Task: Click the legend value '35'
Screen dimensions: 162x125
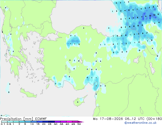Action: (x=61, y=124)
